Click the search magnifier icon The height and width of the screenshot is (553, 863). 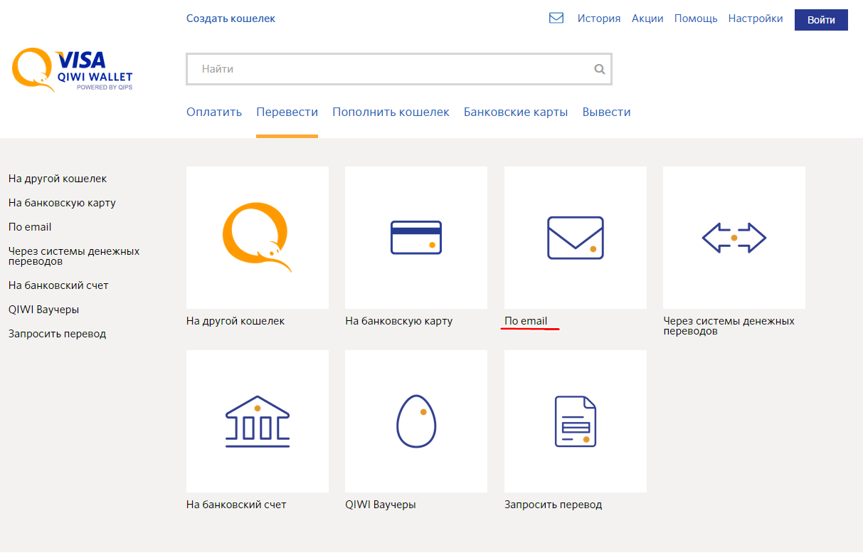(x=599, y=70)
